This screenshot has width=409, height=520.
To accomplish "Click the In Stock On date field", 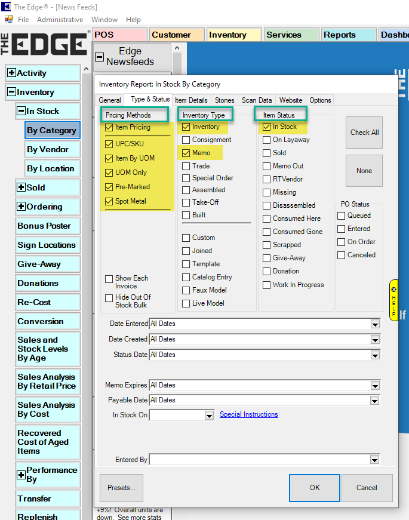I will (x=177, y=415).
